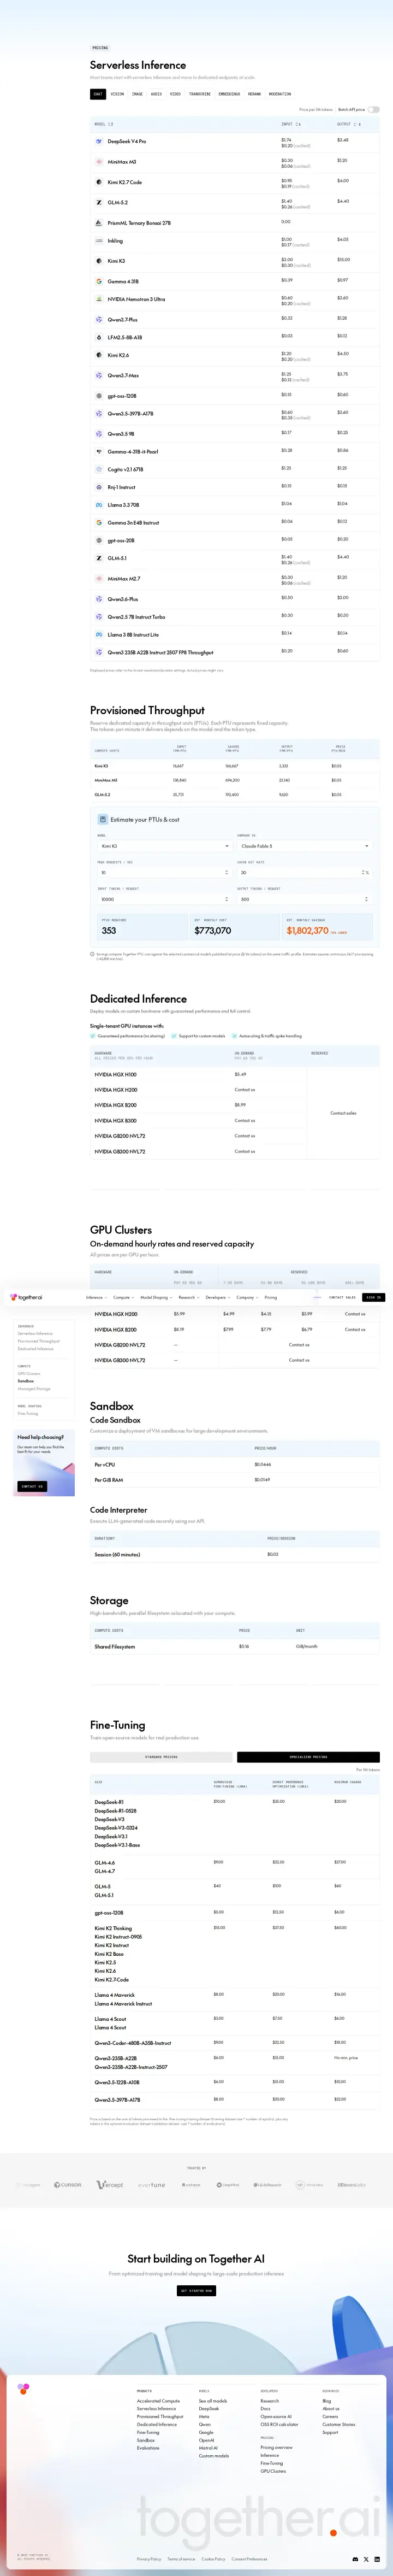Click the Peak Requests / Sec input field
393x2576 pixels.
point(164,872)
